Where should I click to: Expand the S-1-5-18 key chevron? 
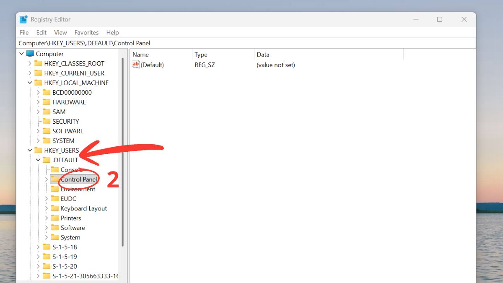[38, 247]
